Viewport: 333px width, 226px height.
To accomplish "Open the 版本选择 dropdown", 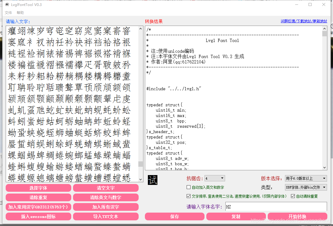I will coord(306,178).
